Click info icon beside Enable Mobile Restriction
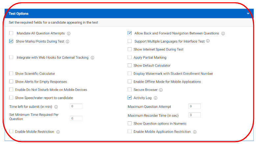 coord(58,132)
